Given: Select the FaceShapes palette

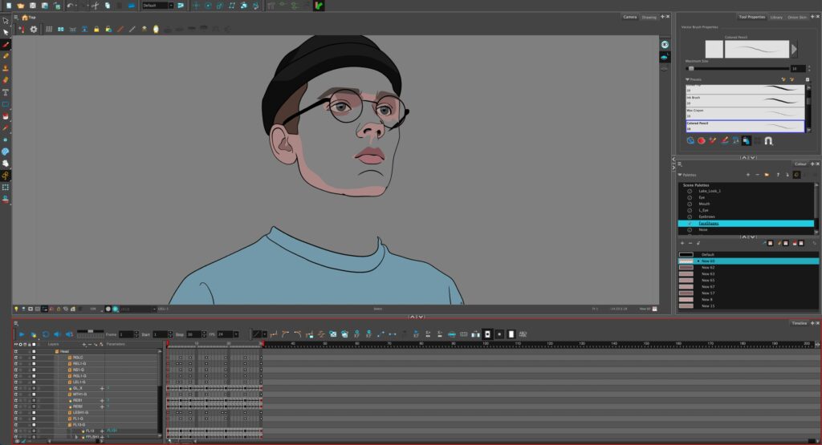Looking at the screenshot, I should [746, 223].
